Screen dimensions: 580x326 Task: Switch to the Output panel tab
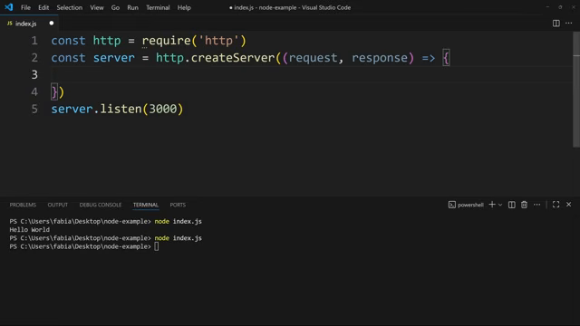(x=58, y=205)
